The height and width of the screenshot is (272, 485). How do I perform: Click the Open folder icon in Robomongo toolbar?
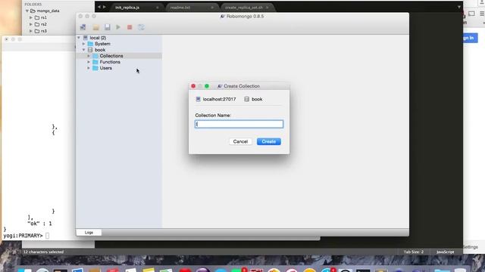click(96, 27)
